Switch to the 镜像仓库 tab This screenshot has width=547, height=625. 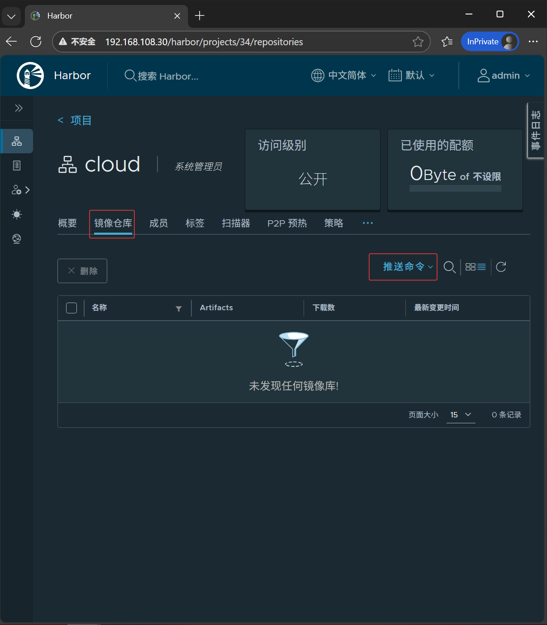113,223
